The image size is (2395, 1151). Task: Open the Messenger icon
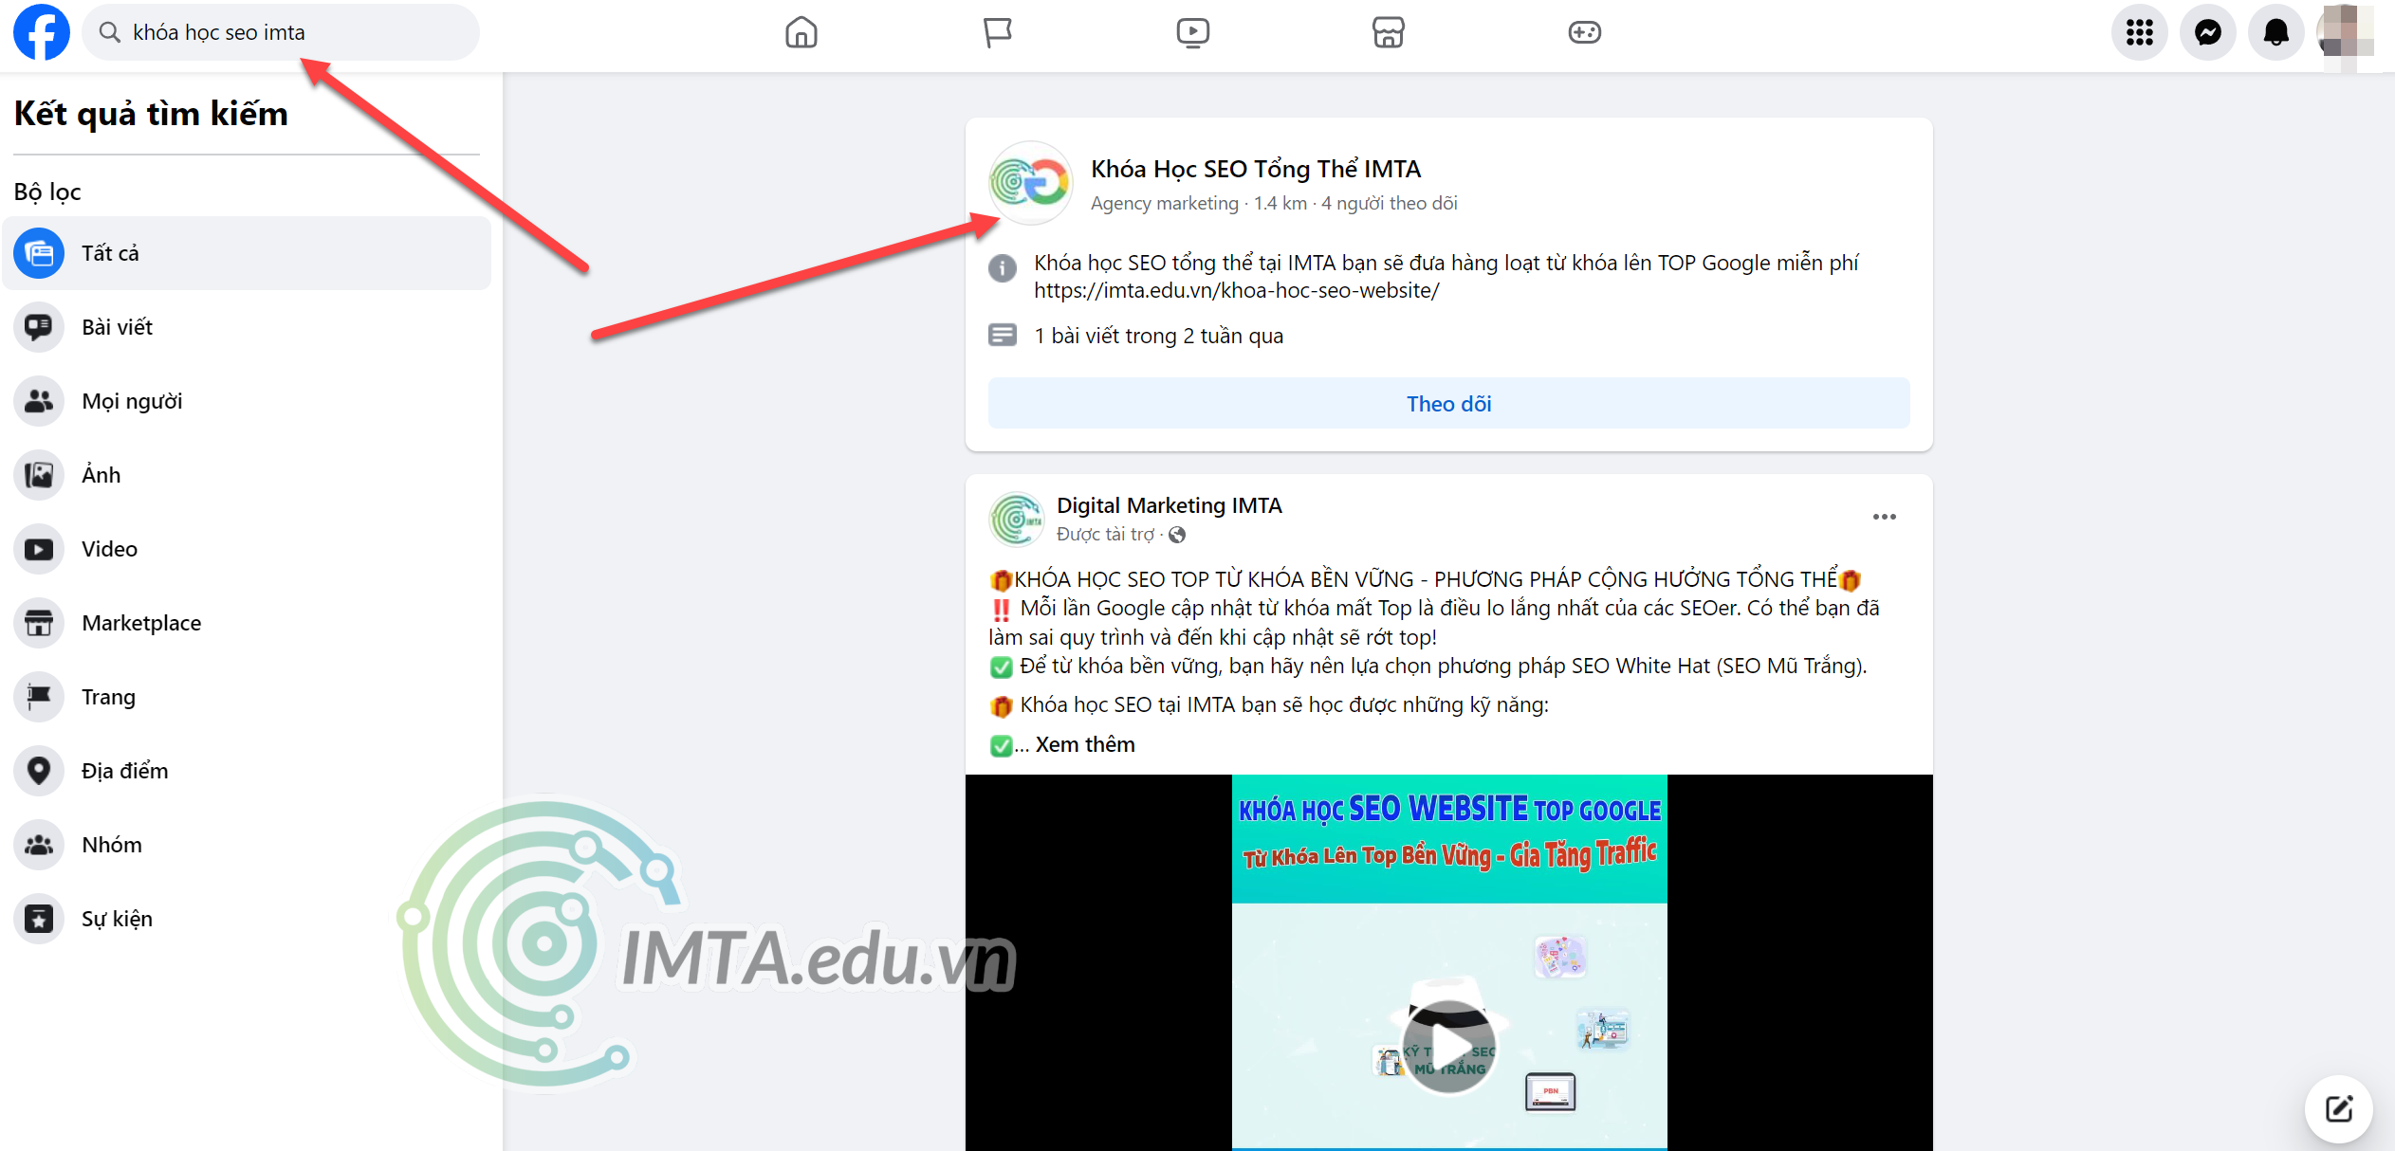[x=2207, y=32]
